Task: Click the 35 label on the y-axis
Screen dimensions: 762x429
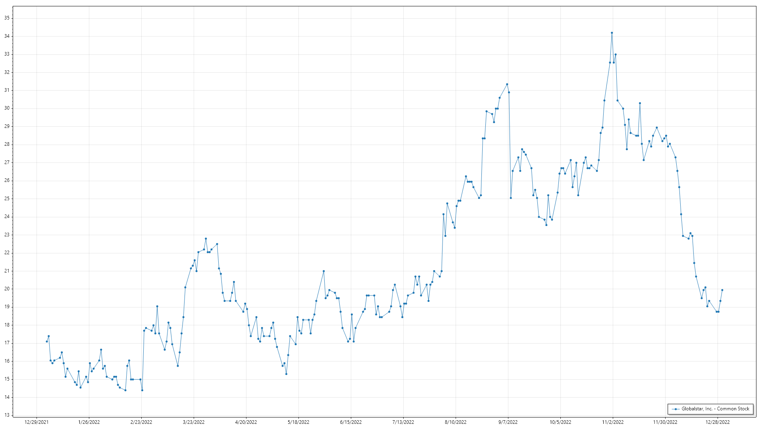Action: tap(7, 18)
